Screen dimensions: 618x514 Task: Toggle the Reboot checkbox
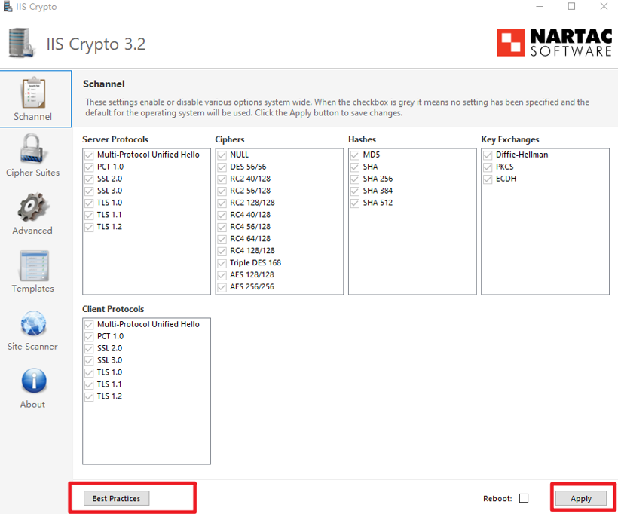point(524,498)
